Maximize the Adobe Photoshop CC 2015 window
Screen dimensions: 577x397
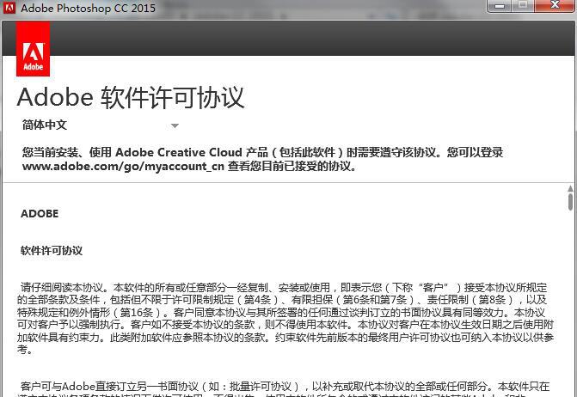pos(523,6)
